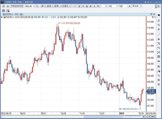Click the total count field showing 500
This screenshot has height=119, width=162.
(x=123, y=6)
